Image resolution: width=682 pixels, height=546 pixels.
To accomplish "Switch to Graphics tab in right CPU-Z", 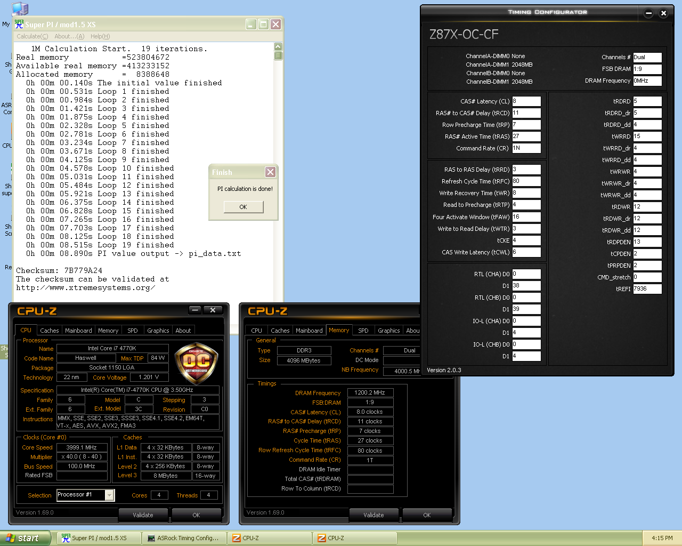I will (389, 331).
